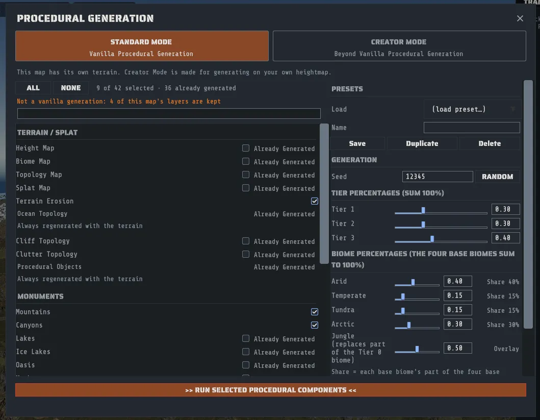Viewport: 540px width, 420px height.
Task: Close the Procedural Generation dialog
Action: point(520,18)
